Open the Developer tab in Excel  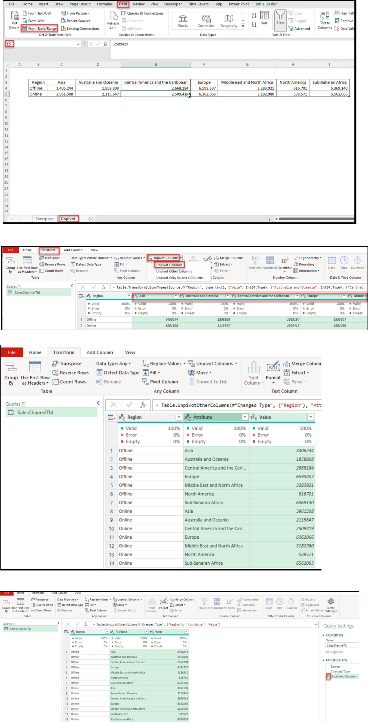pos(173,4)
